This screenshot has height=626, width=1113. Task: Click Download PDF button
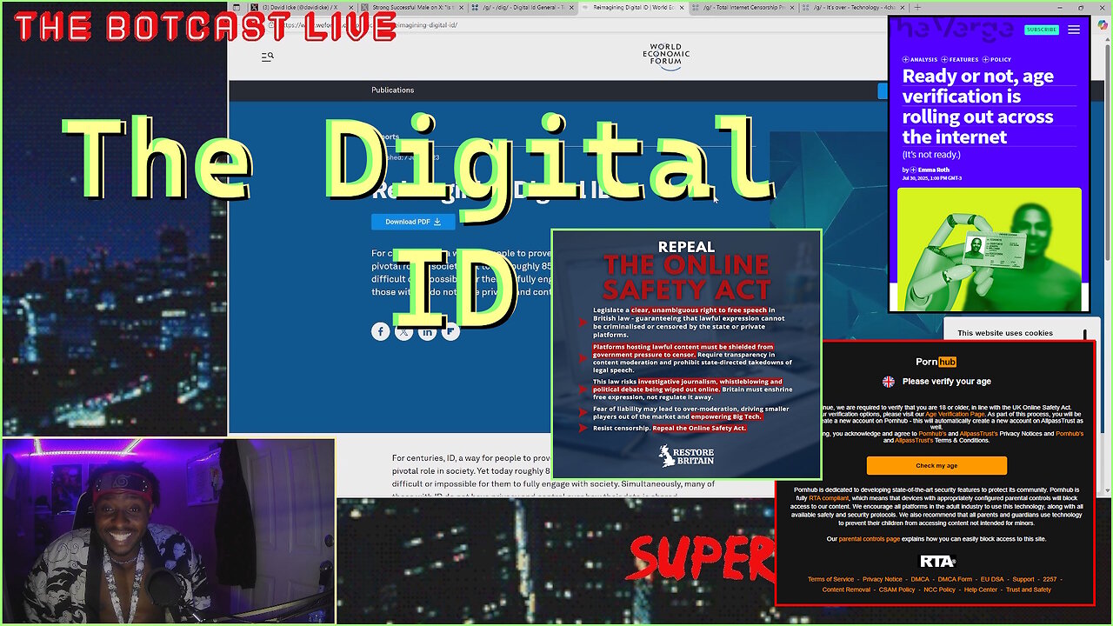click(413, 222)
